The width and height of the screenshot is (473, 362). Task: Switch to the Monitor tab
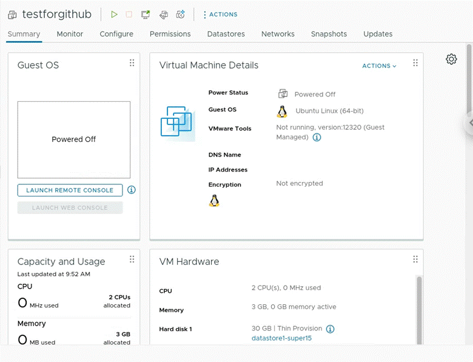[70, 34]
